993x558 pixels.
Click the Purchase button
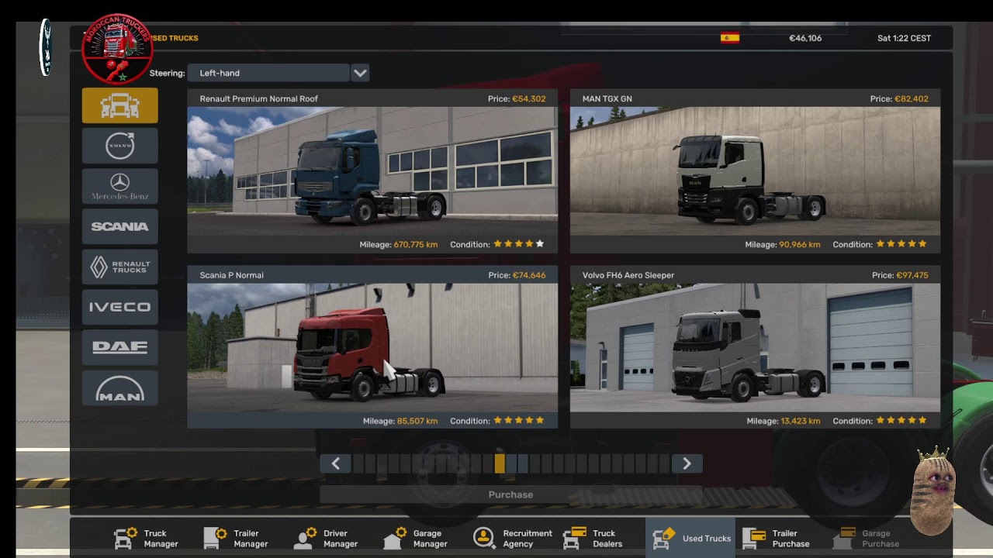pos(510,494)
